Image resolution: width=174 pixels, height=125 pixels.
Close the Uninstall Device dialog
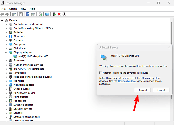click(x=169, y=47)
